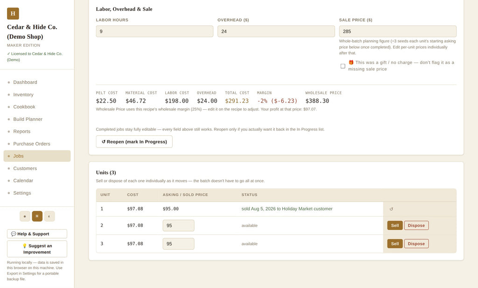Click the $291.23 total cost value

tap(237, 101)
